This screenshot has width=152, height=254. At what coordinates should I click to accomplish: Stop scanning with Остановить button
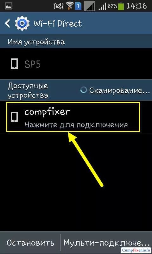30,243
